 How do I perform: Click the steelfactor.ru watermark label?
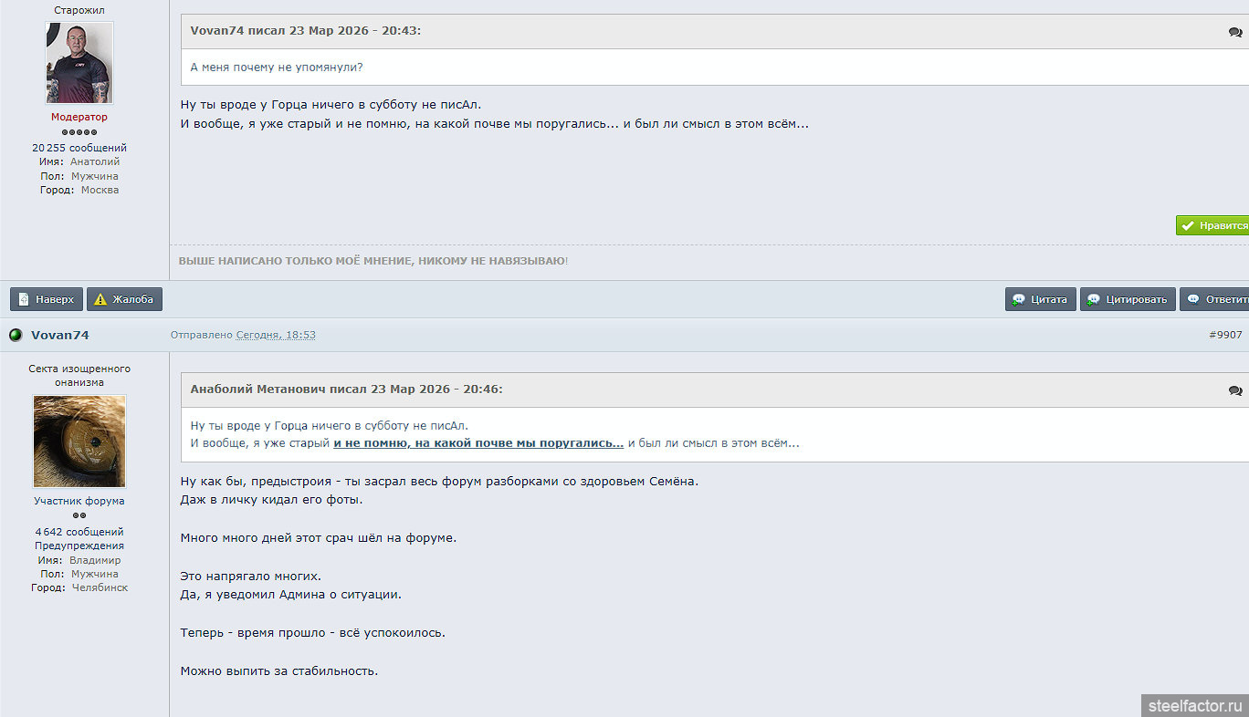[x=1196, y=706]
